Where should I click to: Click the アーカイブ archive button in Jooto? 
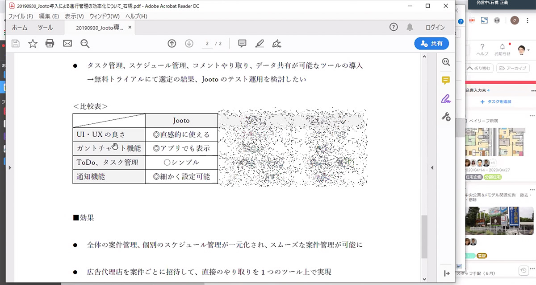click(512, 68)
